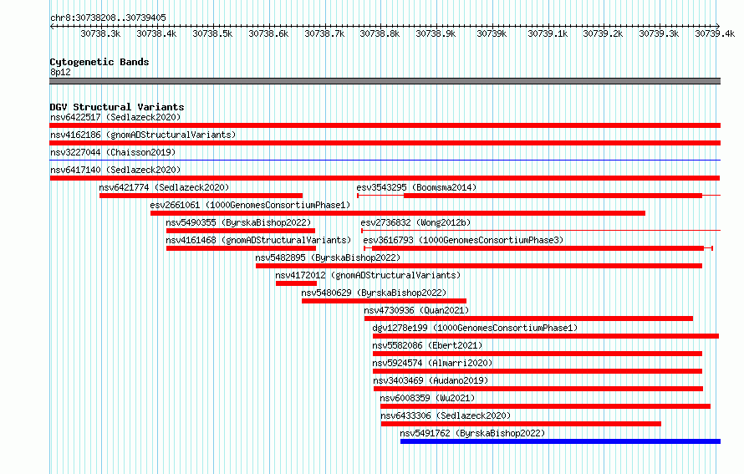Select nsv5490355 (ByrskaBishop2022) label
This screenshot has width=744, height=474.
[239, 222]
